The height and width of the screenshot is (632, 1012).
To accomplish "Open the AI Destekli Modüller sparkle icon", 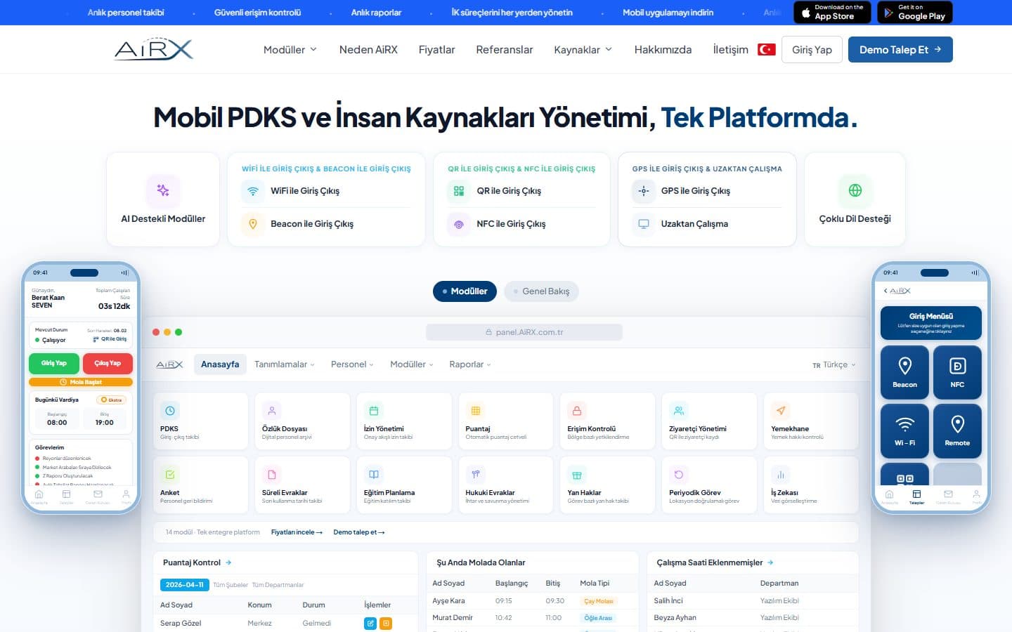I will 163,190.
